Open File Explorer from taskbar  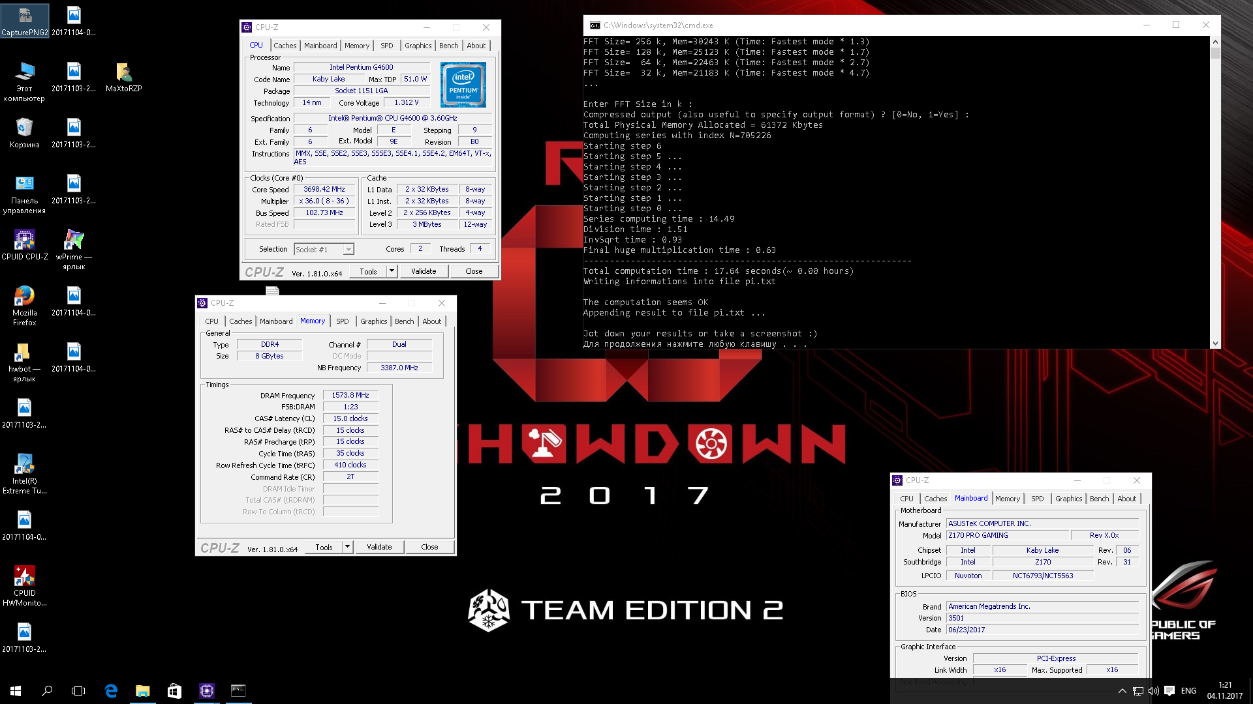click(142, 690)
